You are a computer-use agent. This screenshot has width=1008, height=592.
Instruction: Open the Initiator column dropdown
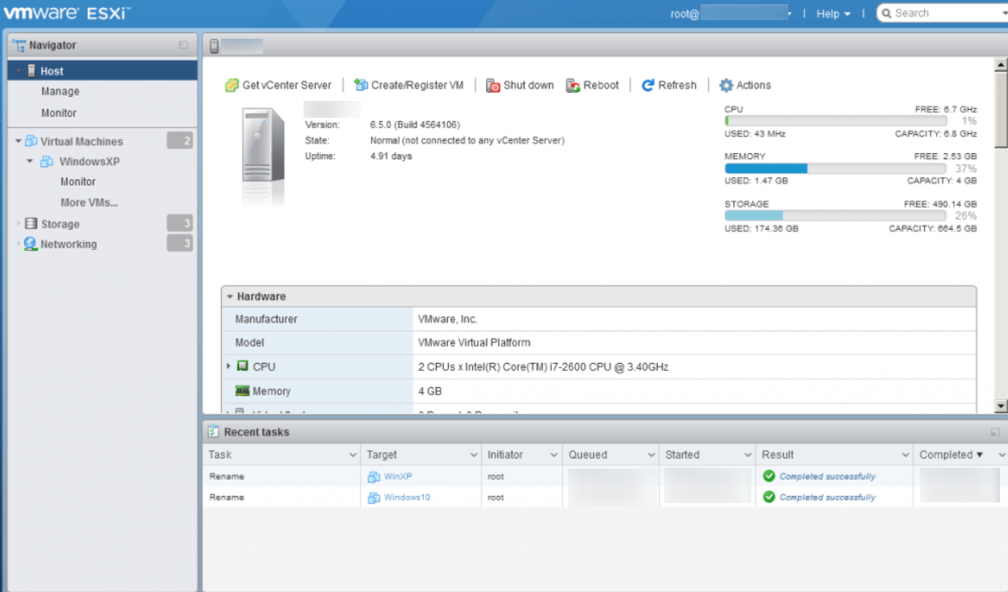click(x=554, y=455)
